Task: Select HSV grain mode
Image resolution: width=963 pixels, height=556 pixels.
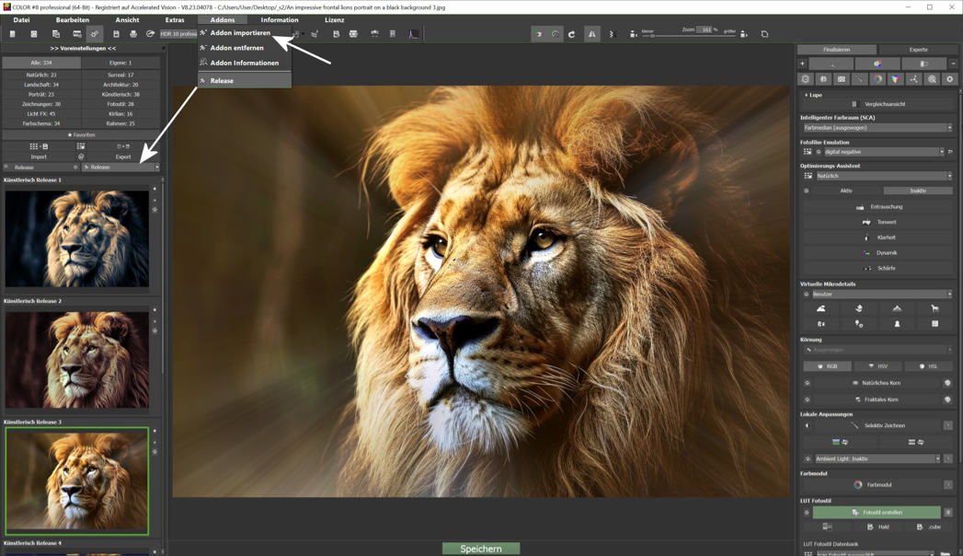Action: coord(877,366)
